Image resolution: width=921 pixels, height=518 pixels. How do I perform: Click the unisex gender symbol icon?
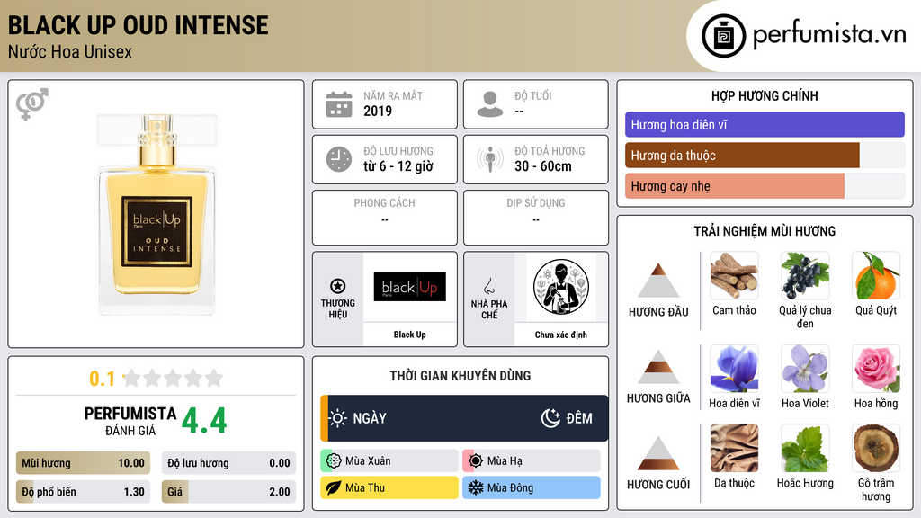[x=31, y=103]
